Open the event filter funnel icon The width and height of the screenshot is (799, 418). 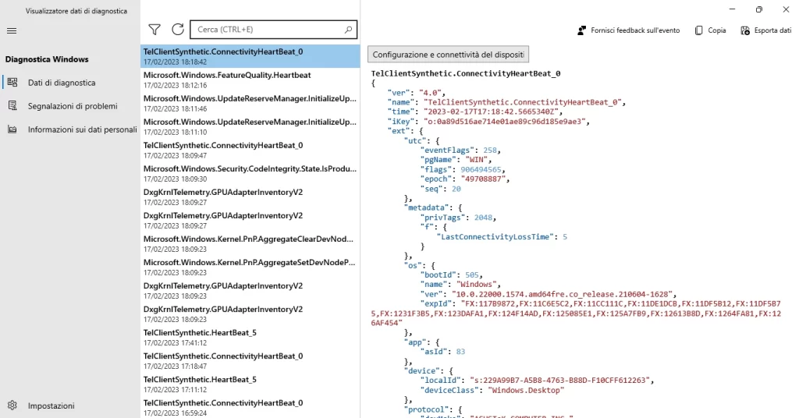[154, 30]
